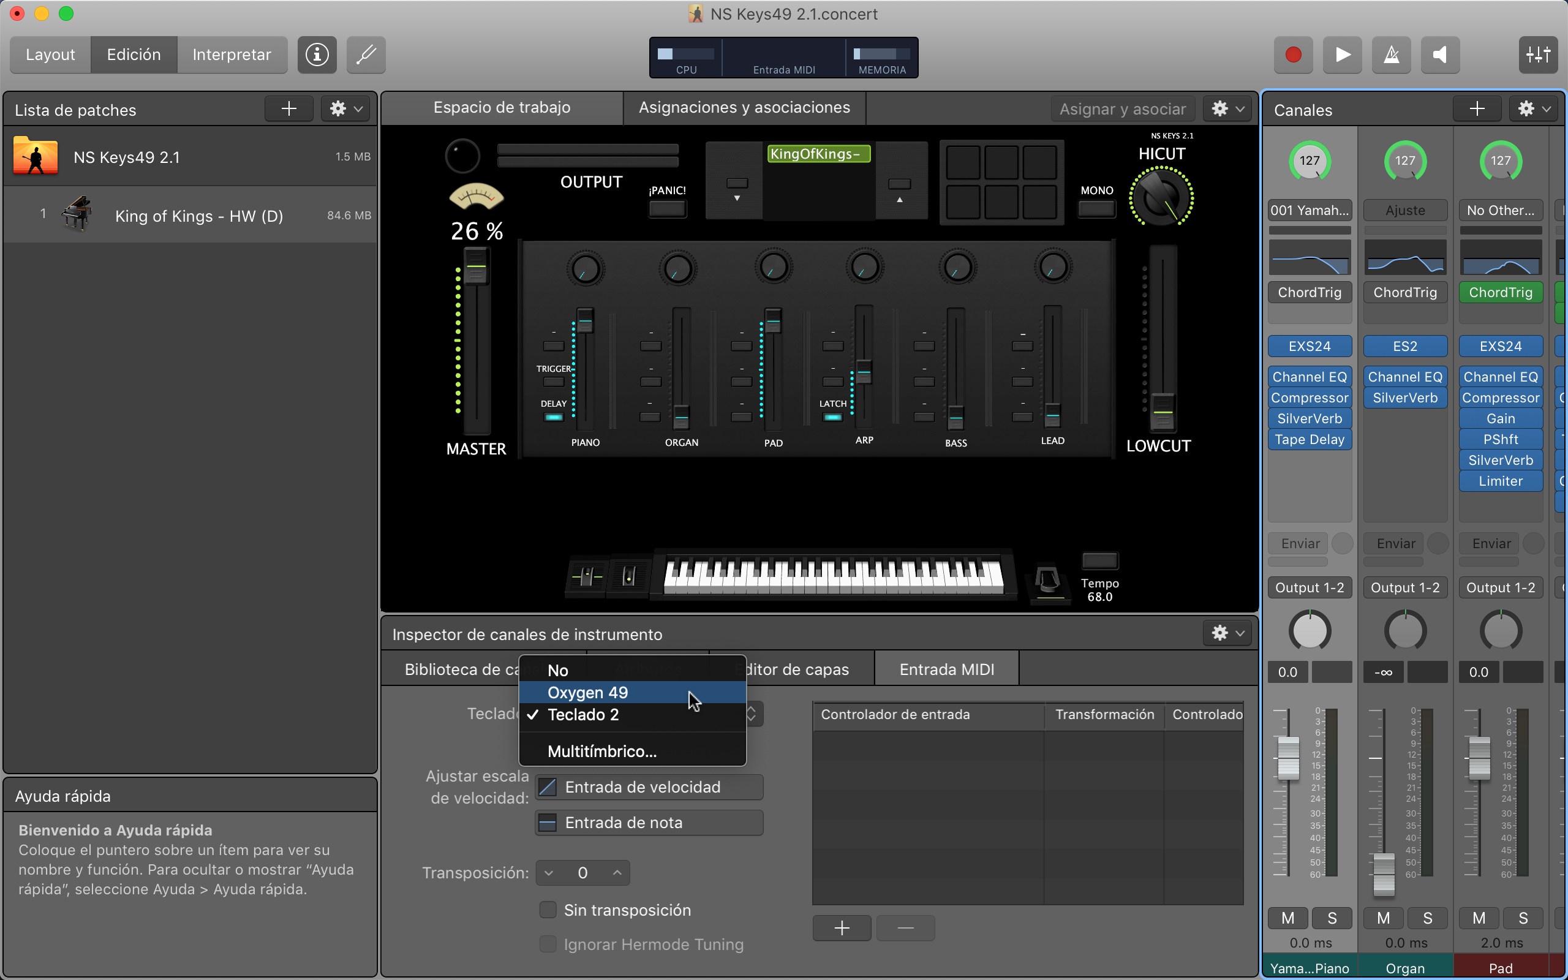Open the Inspector gear dropdown
This screenshot has width=1568, height=980.
(x=1227, y=633)
